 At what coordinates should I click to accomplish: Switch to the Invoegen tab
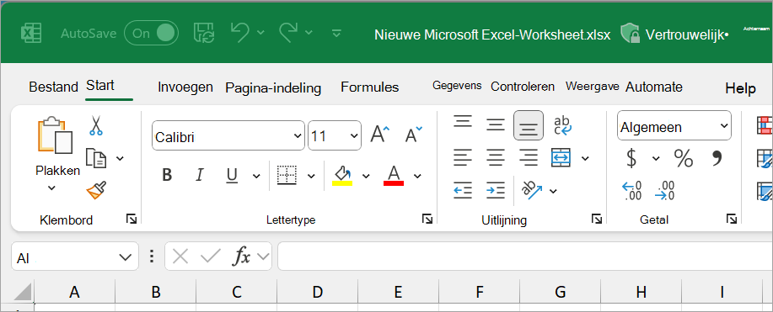185,87
